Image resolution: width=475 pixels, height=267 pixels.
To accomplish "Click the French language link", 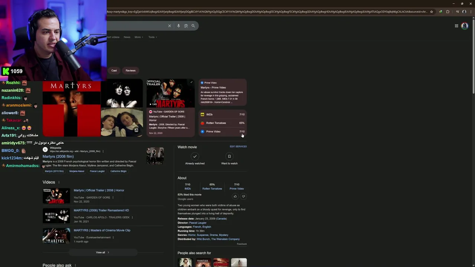I will point(197,227).
